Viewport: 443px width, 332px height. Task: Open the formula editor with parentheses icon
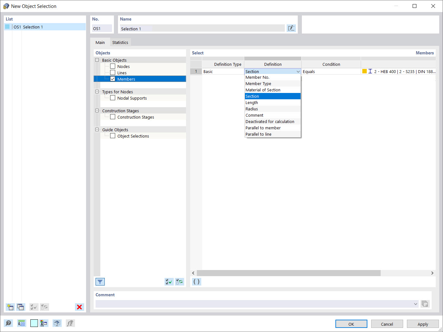click(196, 281)
